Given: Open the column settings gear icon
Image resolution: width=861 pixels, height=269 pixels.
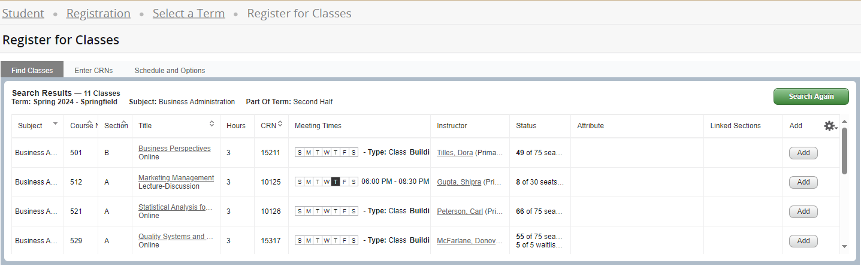Looking at the screenshot, I should coord(829,126).
